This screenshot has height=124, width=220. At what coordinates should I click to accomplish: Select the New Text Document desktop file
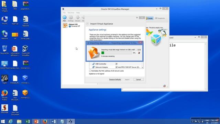(x=15, y=110)
